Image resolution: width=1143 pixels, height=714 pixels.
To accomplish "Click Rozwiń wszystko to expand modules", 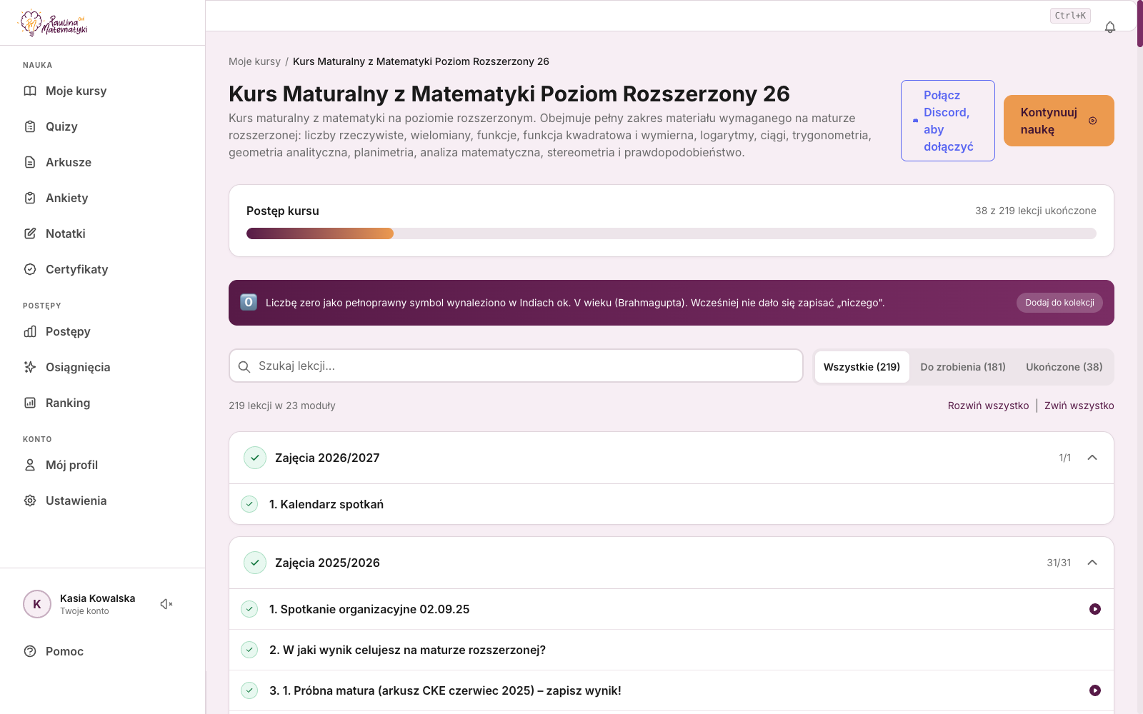I will click(x=988, y=406).
